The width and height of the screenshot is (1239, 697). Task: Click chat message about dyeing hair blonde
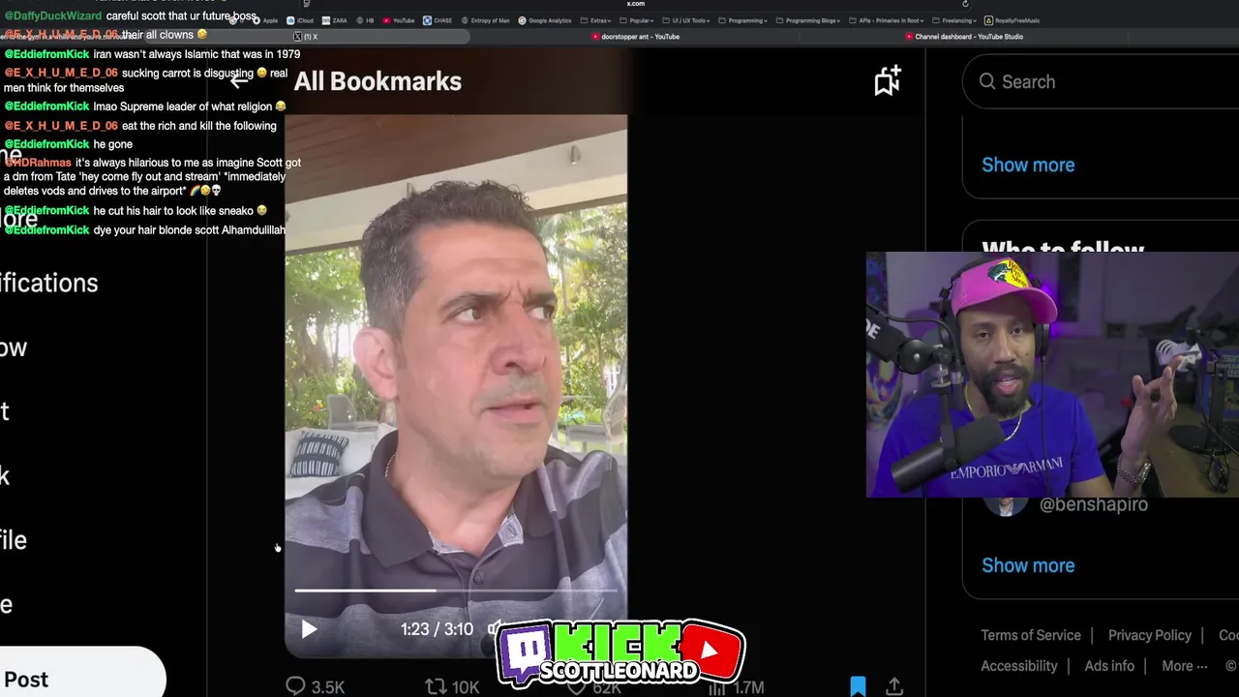coord(189,230)
